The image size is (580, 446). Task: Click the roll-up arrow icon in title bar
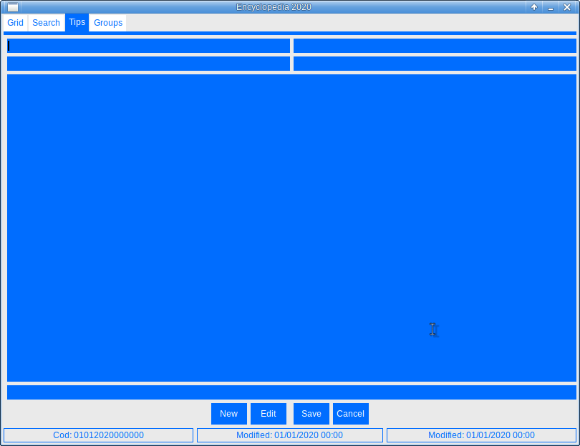(533, 7)
